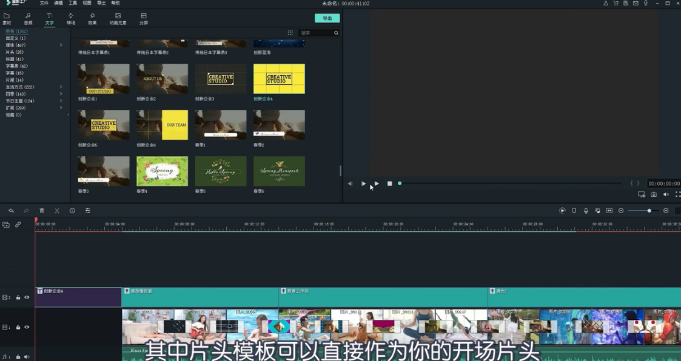Click the preview timecode 00:00:00:00 field

664,184
